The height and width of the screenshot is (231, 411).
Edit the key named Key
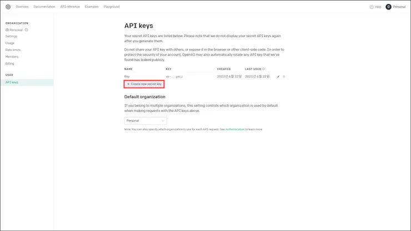[278, 76]
